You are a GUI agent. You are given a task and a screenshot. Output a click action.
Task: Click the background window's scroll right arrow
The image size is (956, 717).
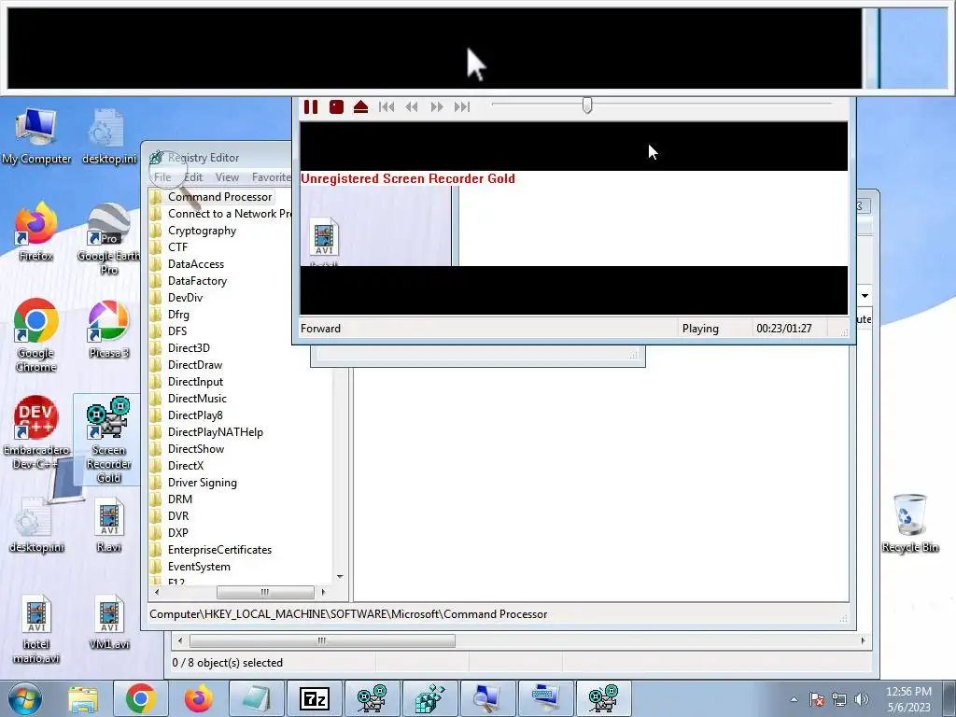[x=863, y=640]
